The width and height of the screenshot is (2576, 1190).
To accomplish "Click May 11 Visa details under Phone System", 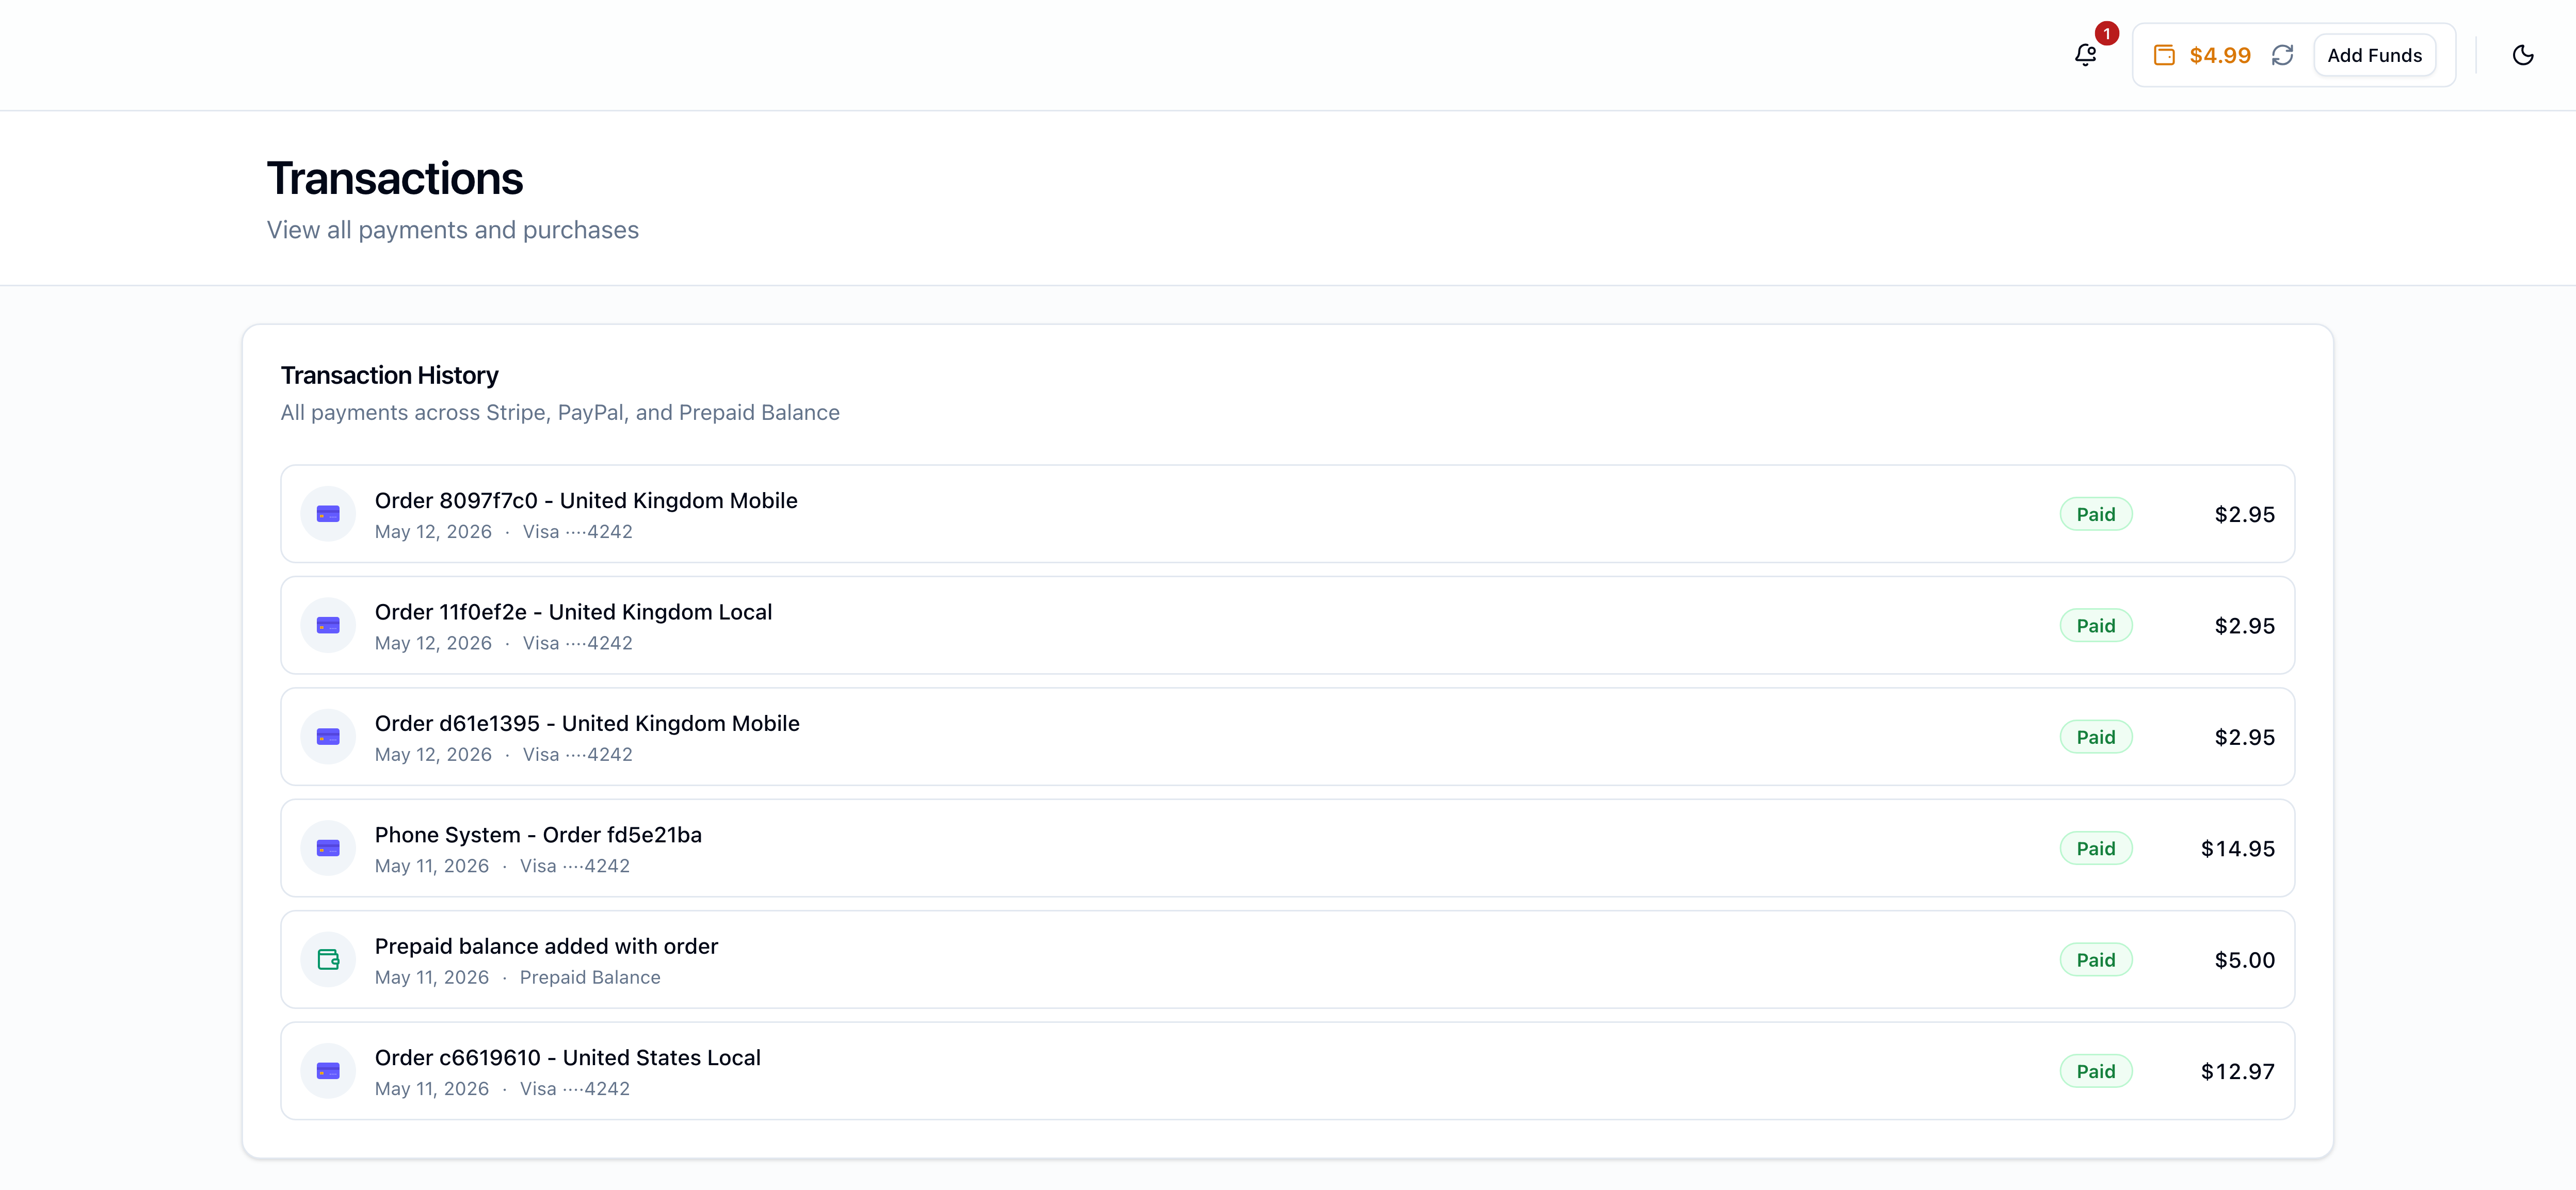I will tap(502, 866).
